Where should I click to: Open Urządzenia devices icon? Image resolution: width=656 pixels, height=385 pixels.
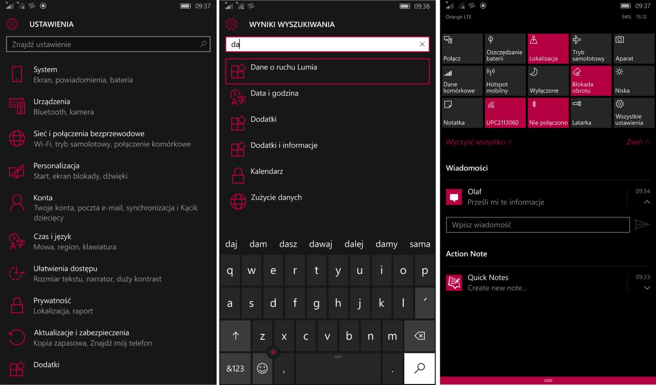pos(17,106)
